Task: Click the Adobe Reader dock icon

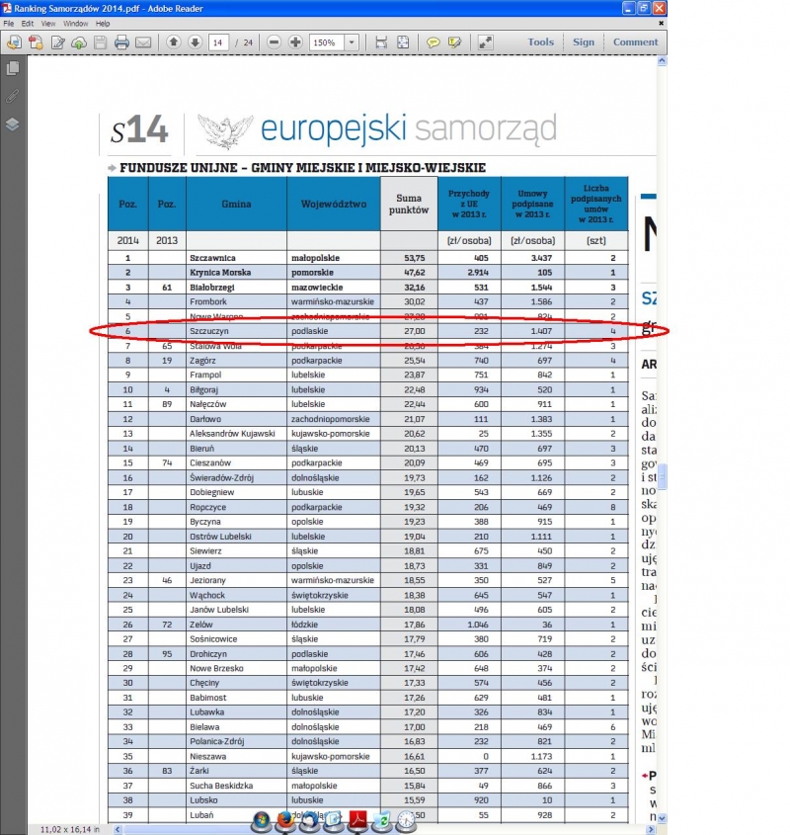Action: click(357, 820)
